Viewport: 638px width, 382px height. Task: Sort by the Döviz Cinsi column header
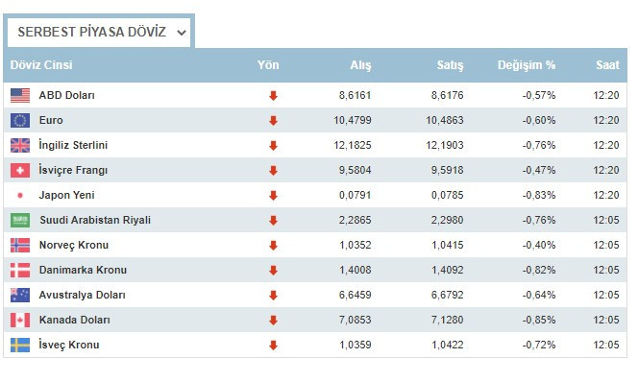(x=41, y=65)
